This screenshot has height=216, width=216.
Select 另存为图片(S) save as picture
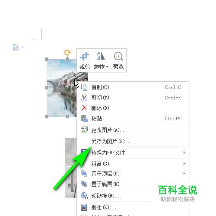133,141
